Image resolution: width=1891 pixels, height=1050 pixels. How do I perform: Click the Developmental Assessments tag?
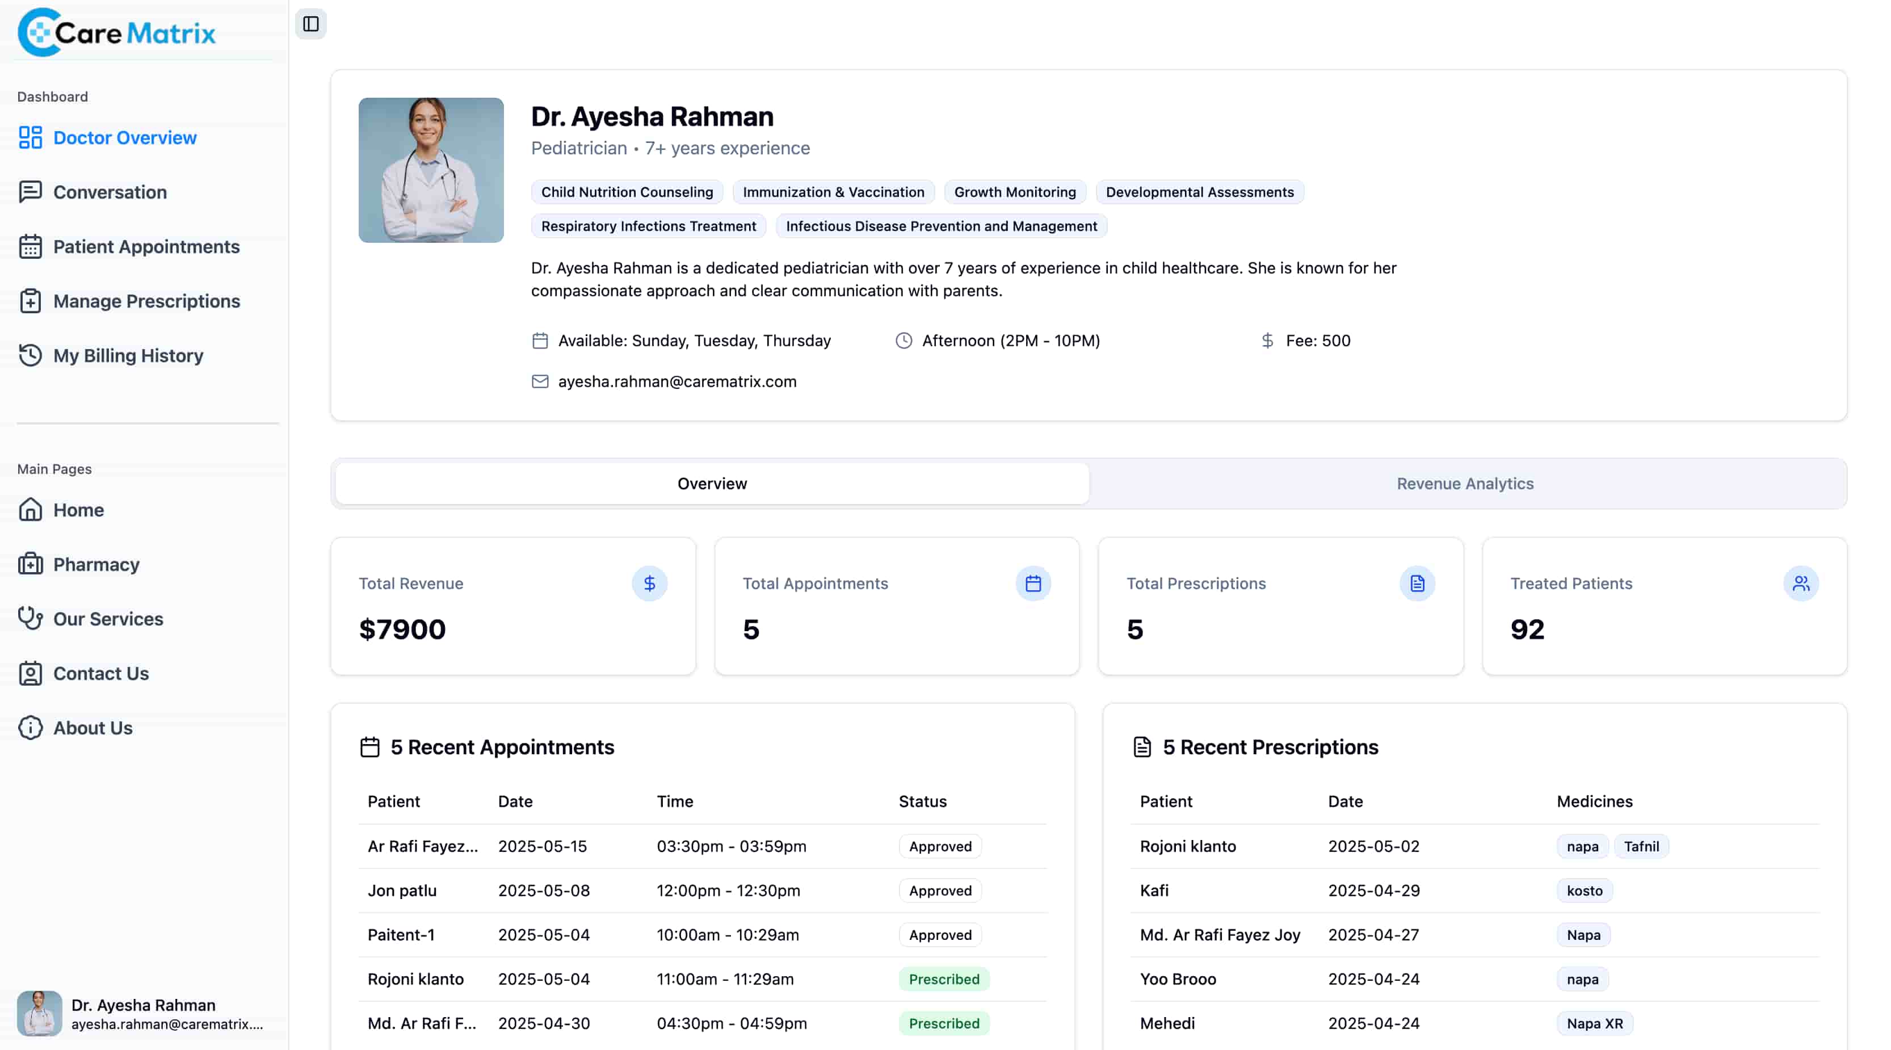(1200, 192)
